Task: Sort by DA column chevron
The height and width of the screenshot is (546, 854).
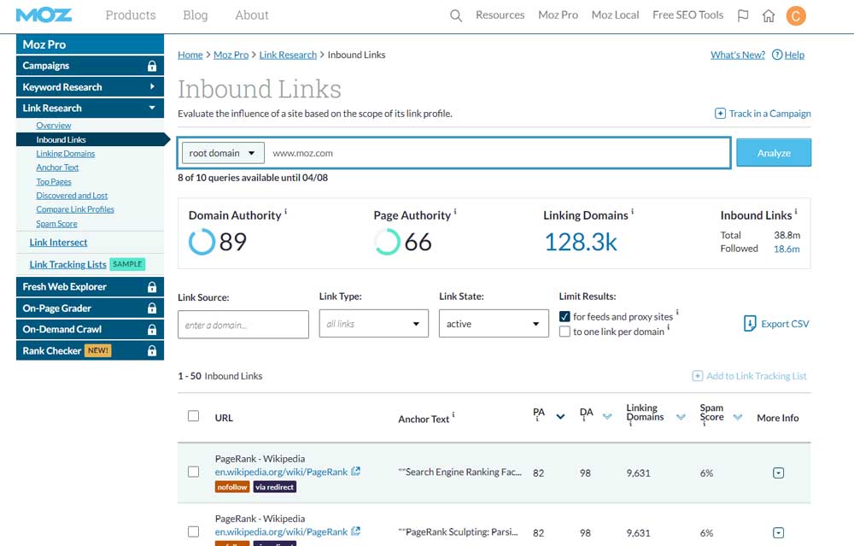Action: tap(607, 417)
